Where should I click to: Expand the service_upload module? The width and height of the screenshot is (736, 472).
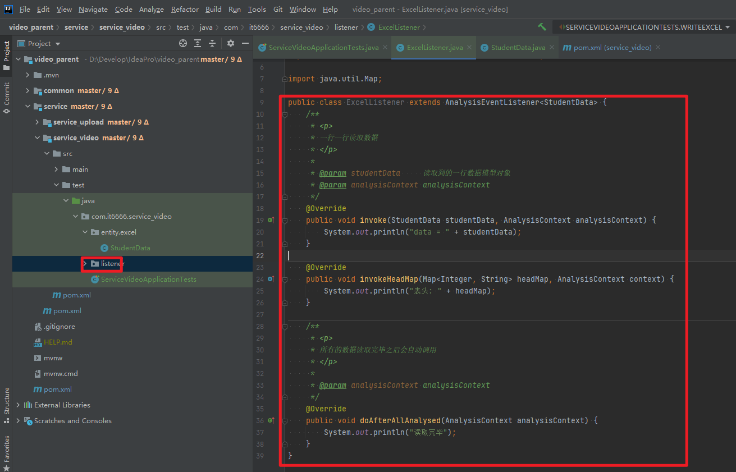click(x=38, y=122)
